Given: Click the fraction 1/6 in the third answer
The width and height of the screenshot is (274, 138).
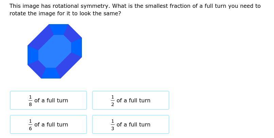Looking at the screenshot, I should tap(30, 124).
